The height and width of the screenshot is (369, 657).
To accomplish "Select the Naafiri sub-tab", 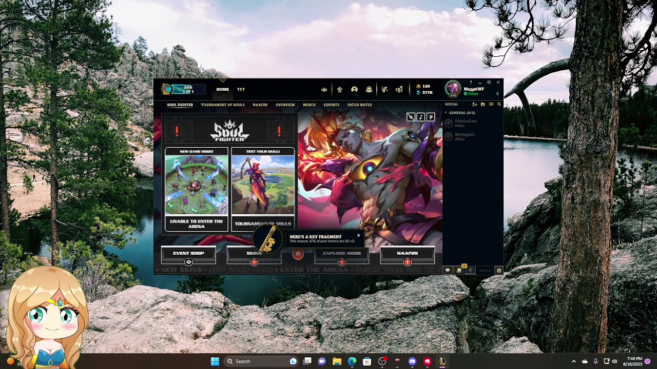I will coord(260,105).
